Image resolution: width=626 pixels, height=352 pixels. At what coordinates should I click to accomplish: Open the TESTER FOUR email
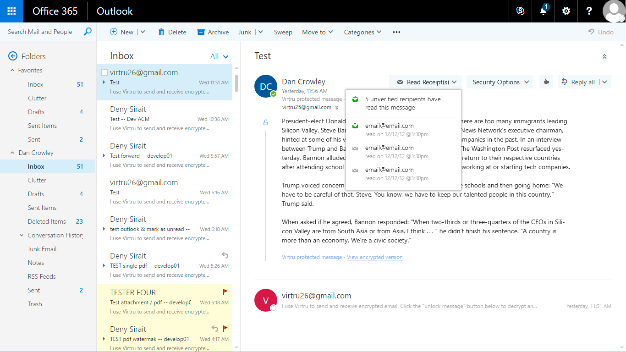click(165, 302)
